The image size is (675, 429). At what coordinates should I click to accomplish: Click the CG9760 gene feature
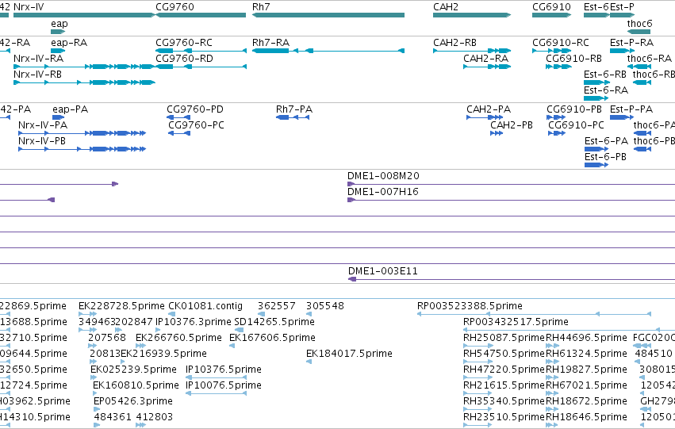pos(201,15)
